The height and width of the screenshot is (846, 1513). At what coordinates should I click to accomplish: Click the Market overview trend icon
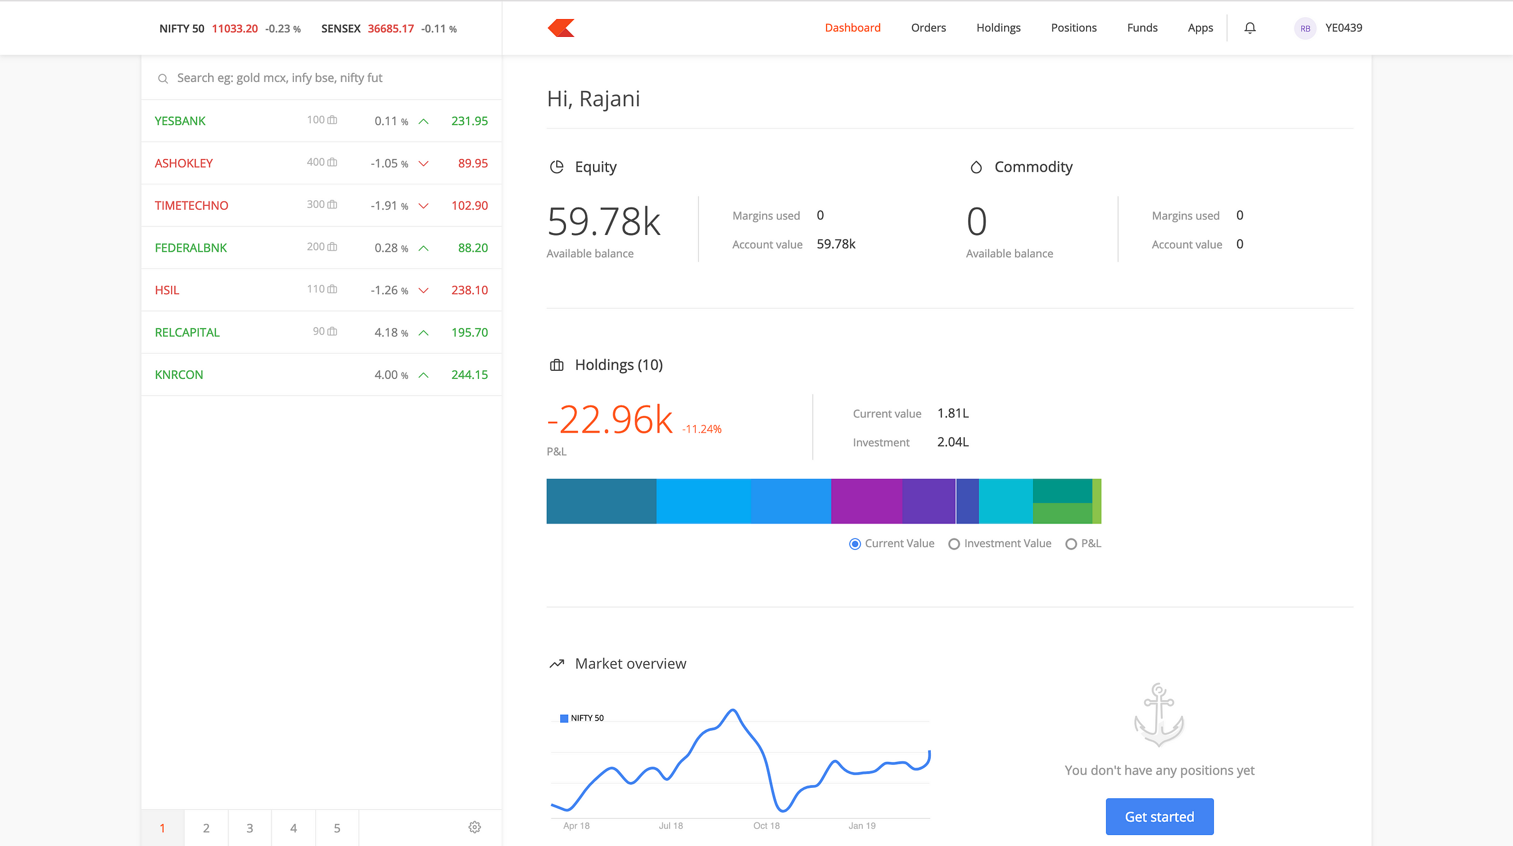(x=556, y=663)
